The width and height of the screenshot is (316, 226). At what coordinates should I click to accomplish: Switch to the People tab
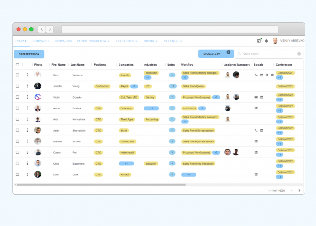tap(21, 41)
